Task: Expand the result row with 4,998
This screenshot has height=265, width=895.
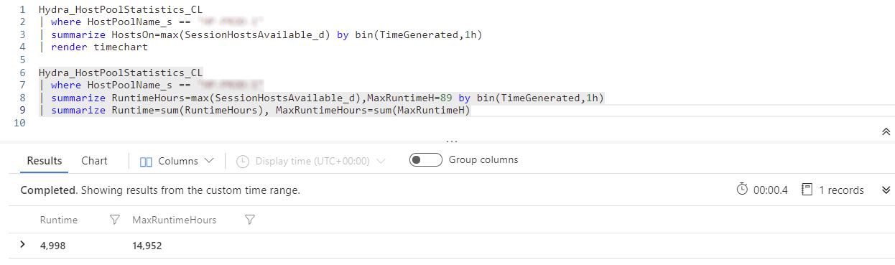Action: [x=23, y=245]
